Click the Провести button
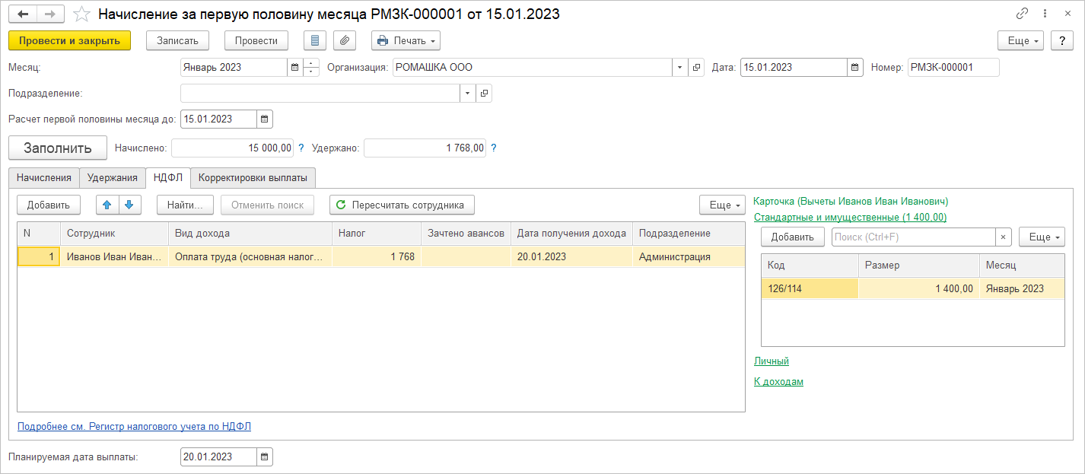 [256, 40]
